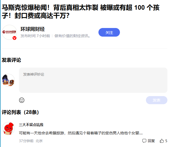169x147 pixels.
Task: Click the 37分钟前 comment timestamp
Action: pos(26,141)
